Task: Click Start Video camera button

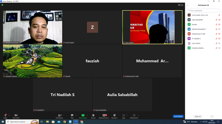Action: coord(16,116)
